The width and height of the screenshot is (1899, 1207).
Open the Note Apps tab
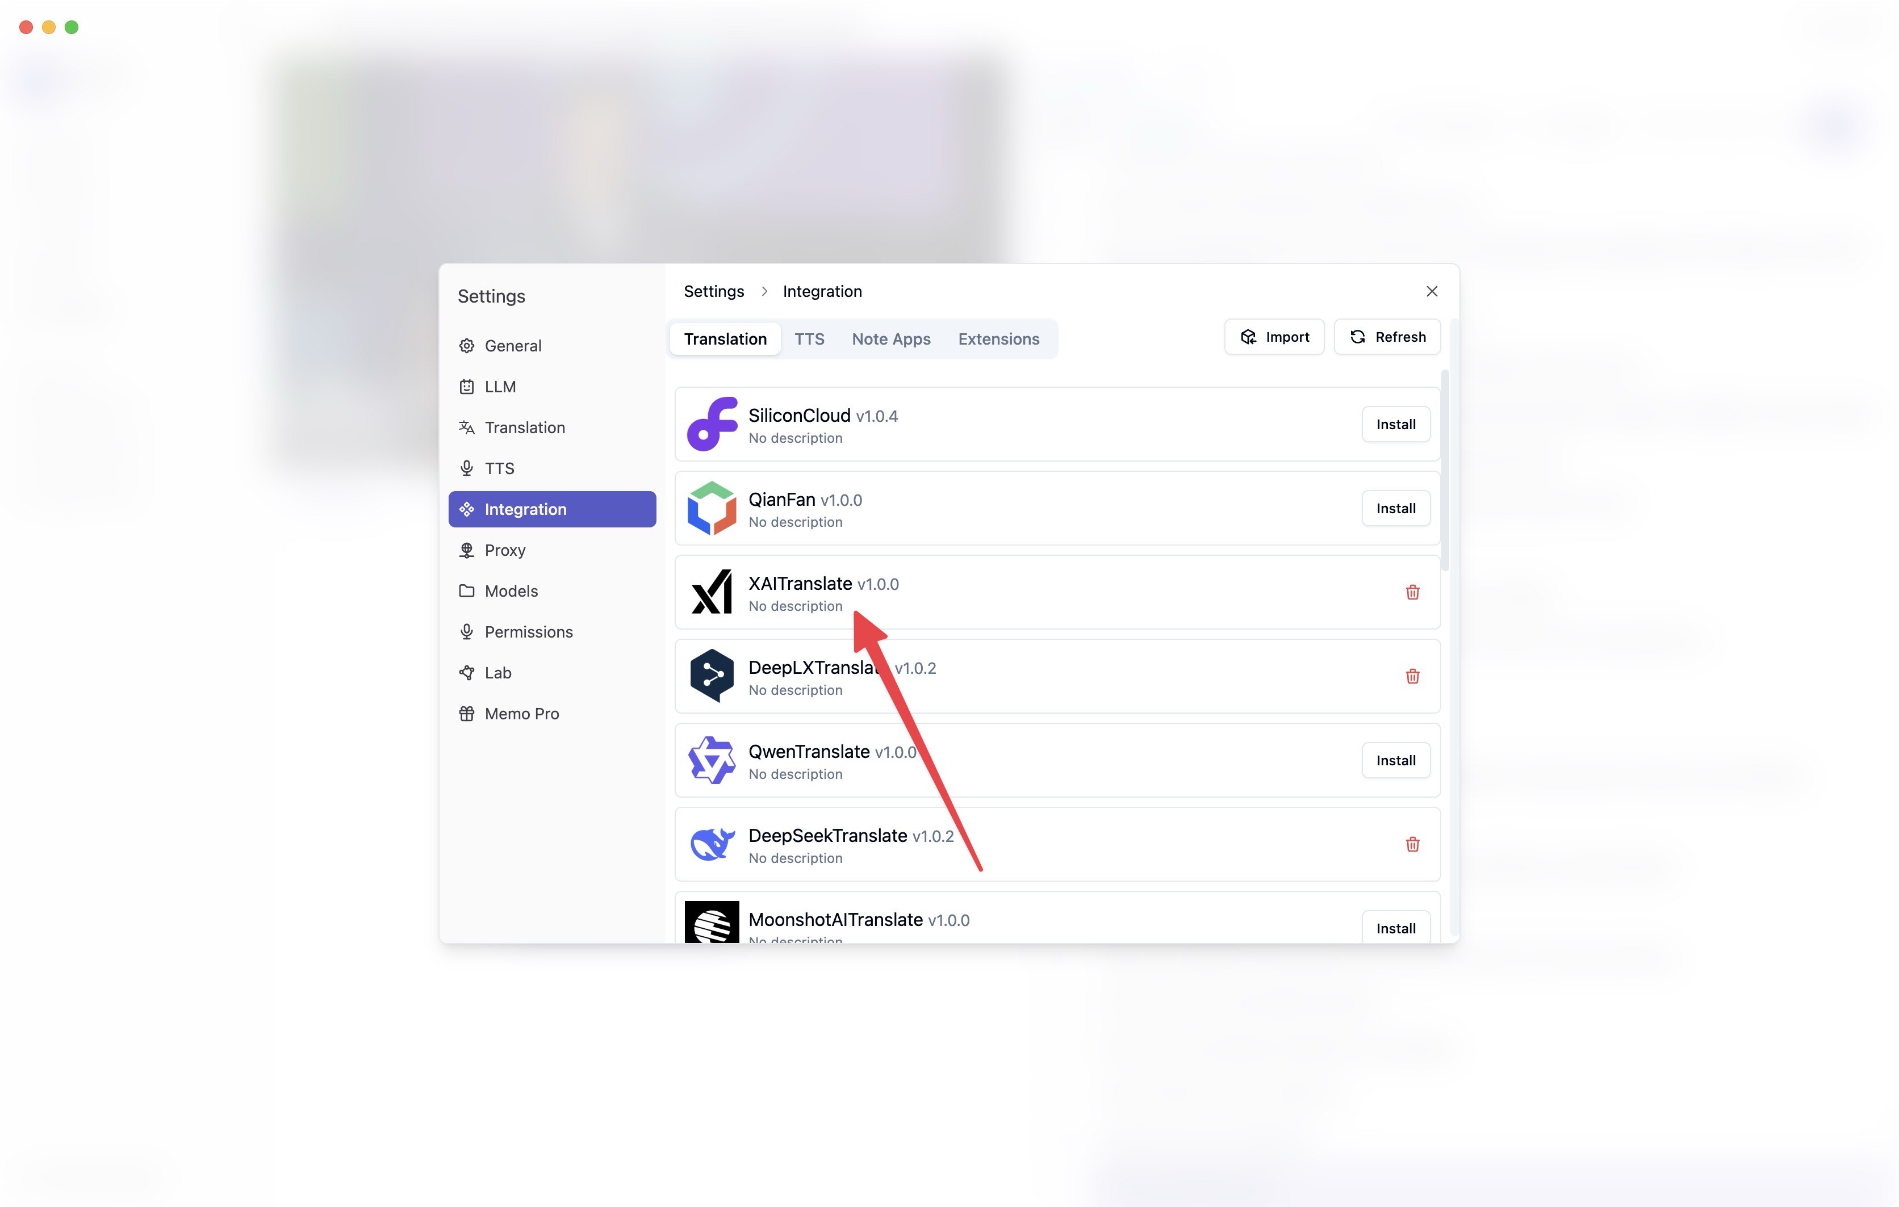point(892,338)
